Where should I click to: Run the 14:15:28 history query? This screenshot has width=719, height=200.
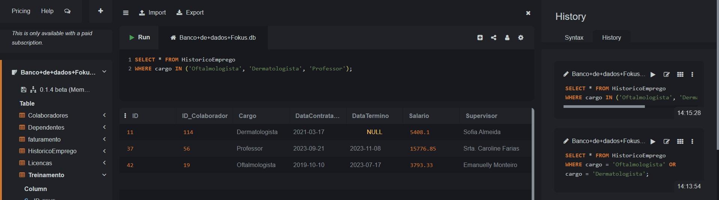click(x=653, y=75)
